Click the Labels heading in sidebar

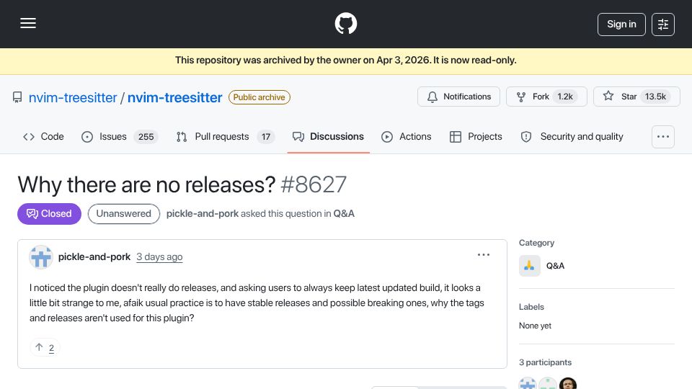531,307
